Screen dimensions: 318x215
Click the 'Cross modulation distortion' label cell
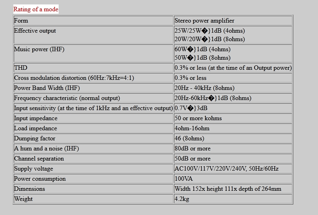click(74, 78)
